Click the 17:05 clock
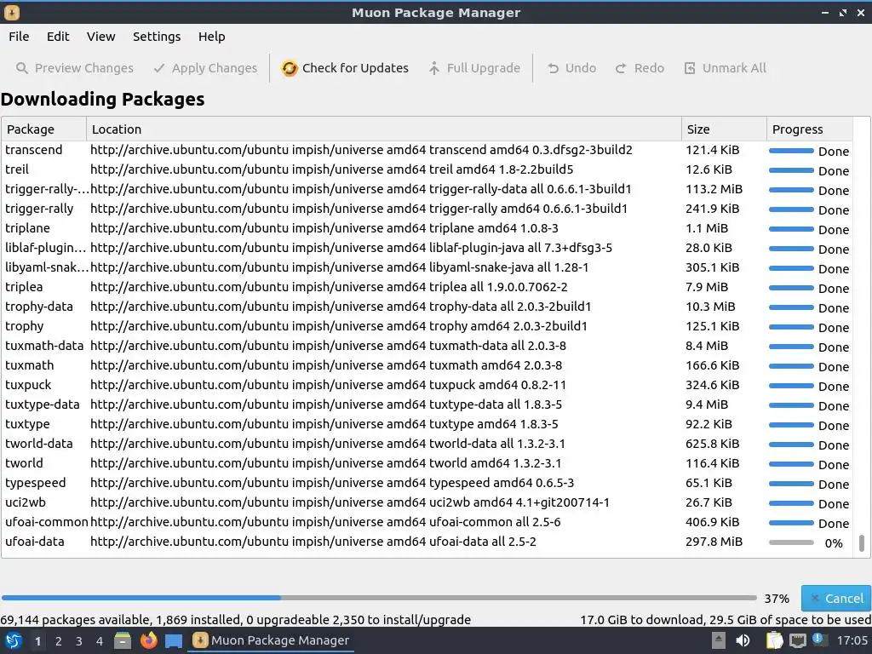The height and width of the screenshot is (654, 872). click(x=852, y=640)
